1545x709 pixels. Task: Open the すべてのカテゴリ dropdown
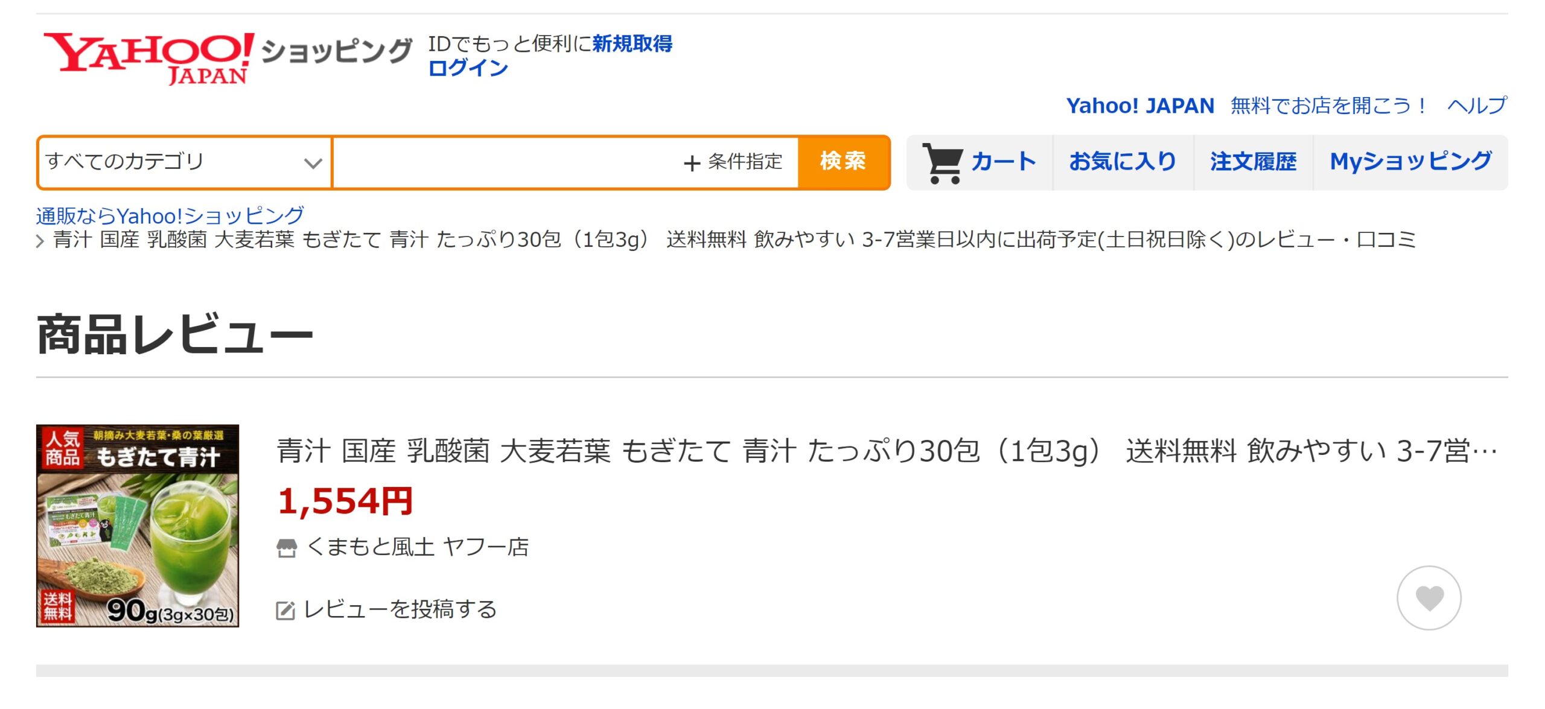point(185,163)
